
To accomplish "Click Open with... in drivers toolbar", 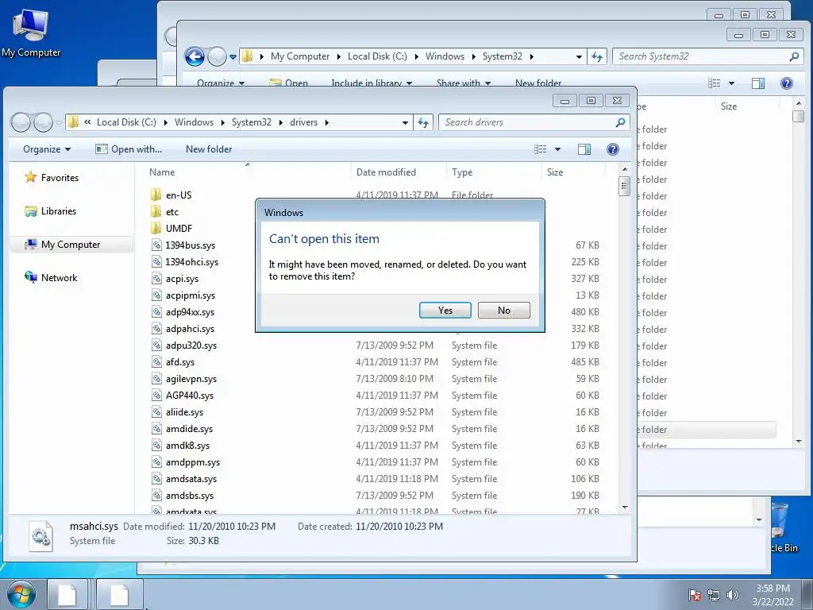I will [x=129, y=149].
